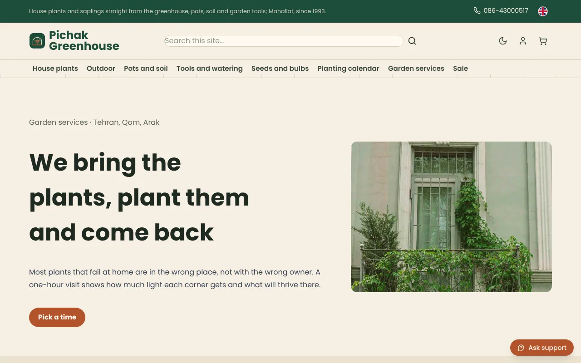Click the paragraph starting "Most plants that fail"
Viewport: 581px width, 363px height.
[x=175, y=279]
